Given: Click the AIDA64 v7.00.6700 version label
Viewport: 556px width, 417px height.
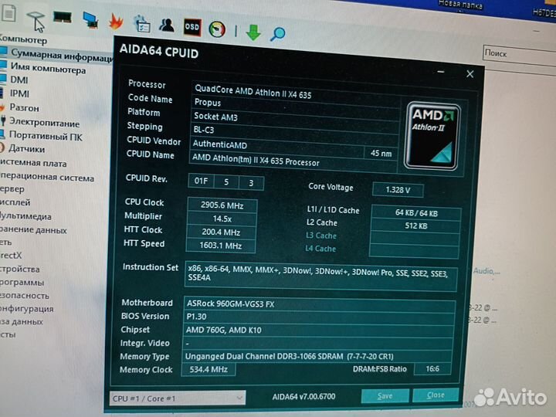Looking at the screenshot, I should coord(304,396).
